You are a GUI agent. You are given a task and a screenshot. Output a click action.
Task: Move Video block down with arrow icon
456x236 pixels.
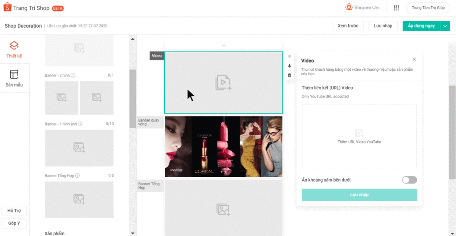coord(289,66)
